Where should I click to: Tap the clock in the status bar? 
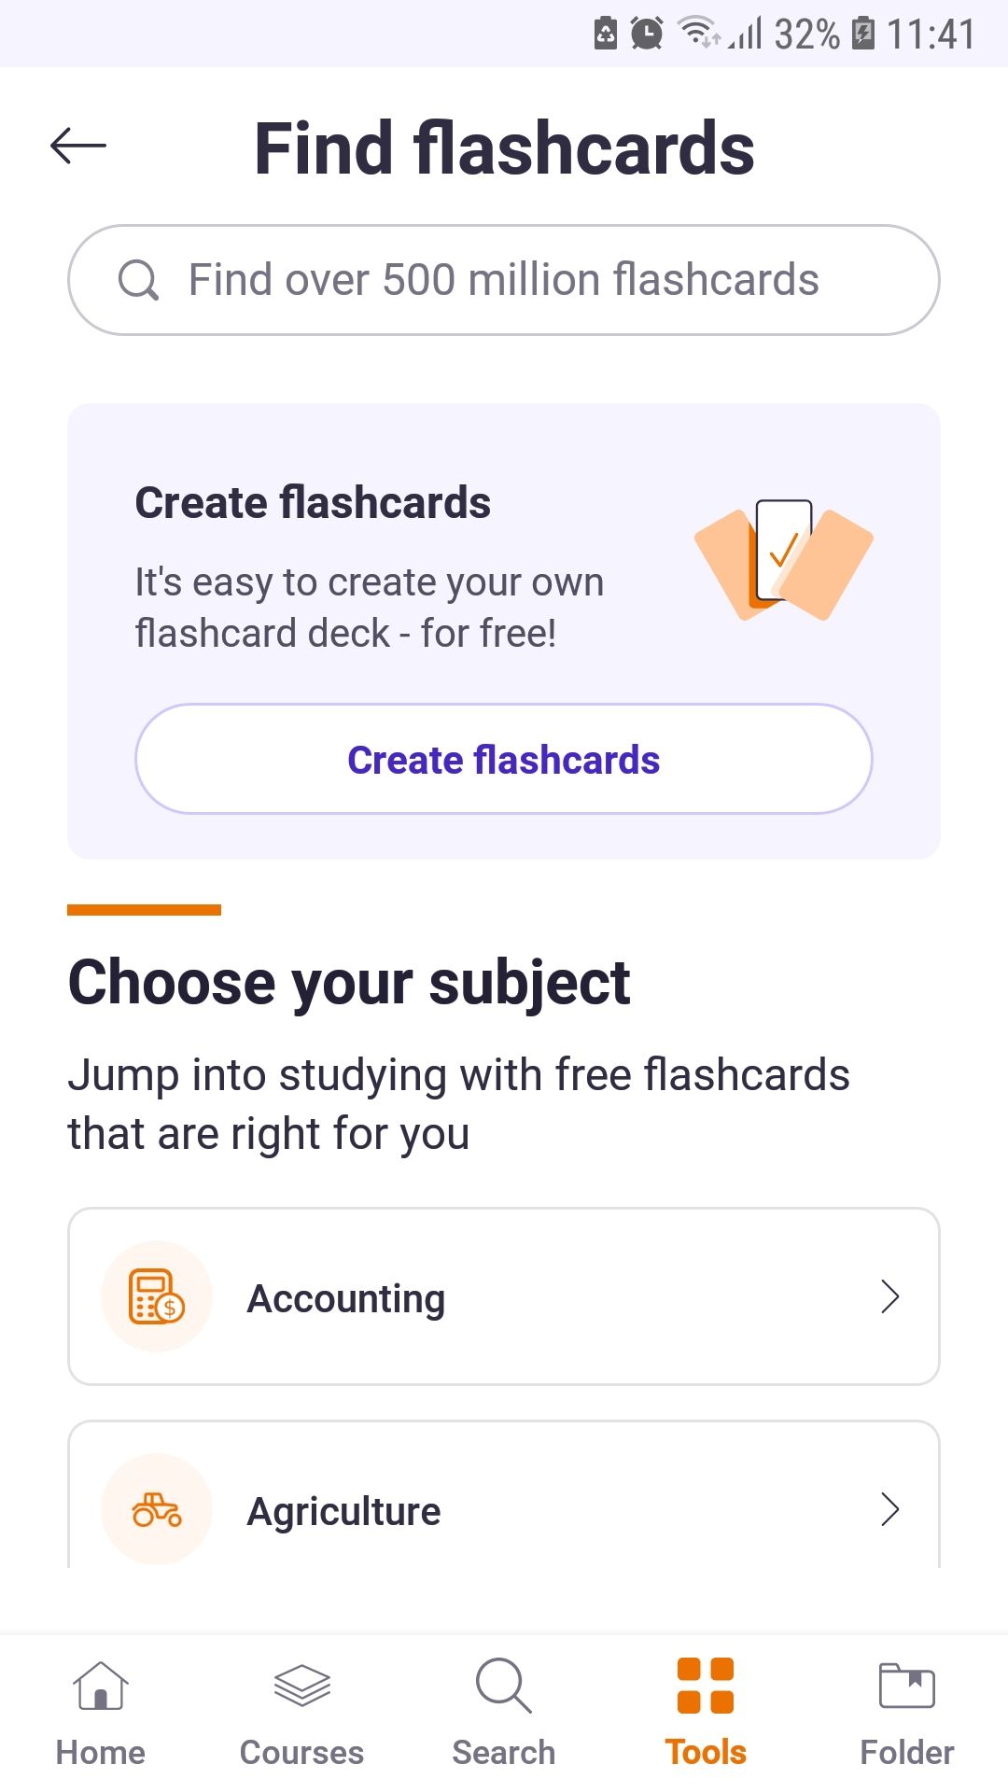coord(644,34)
